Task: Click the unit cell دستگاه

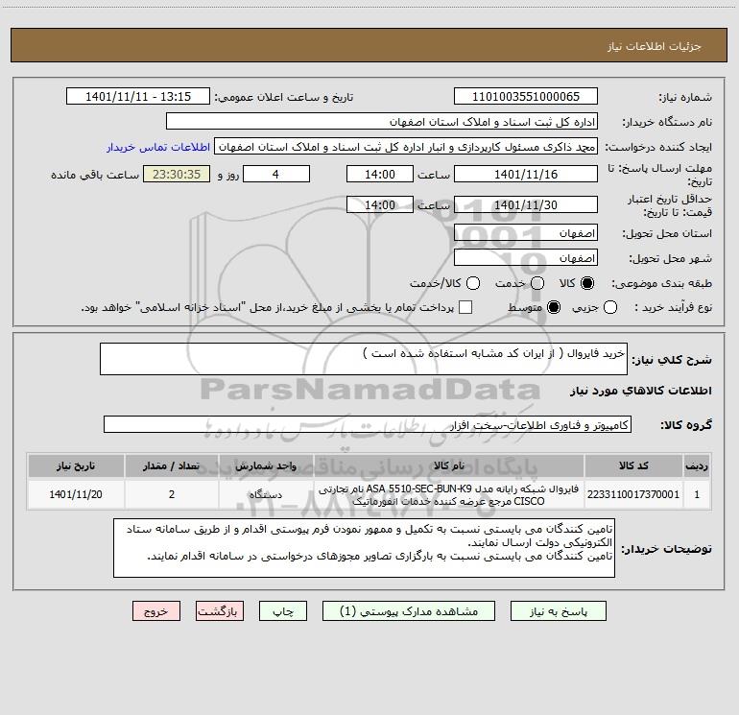Action: (x=266, y=494)
